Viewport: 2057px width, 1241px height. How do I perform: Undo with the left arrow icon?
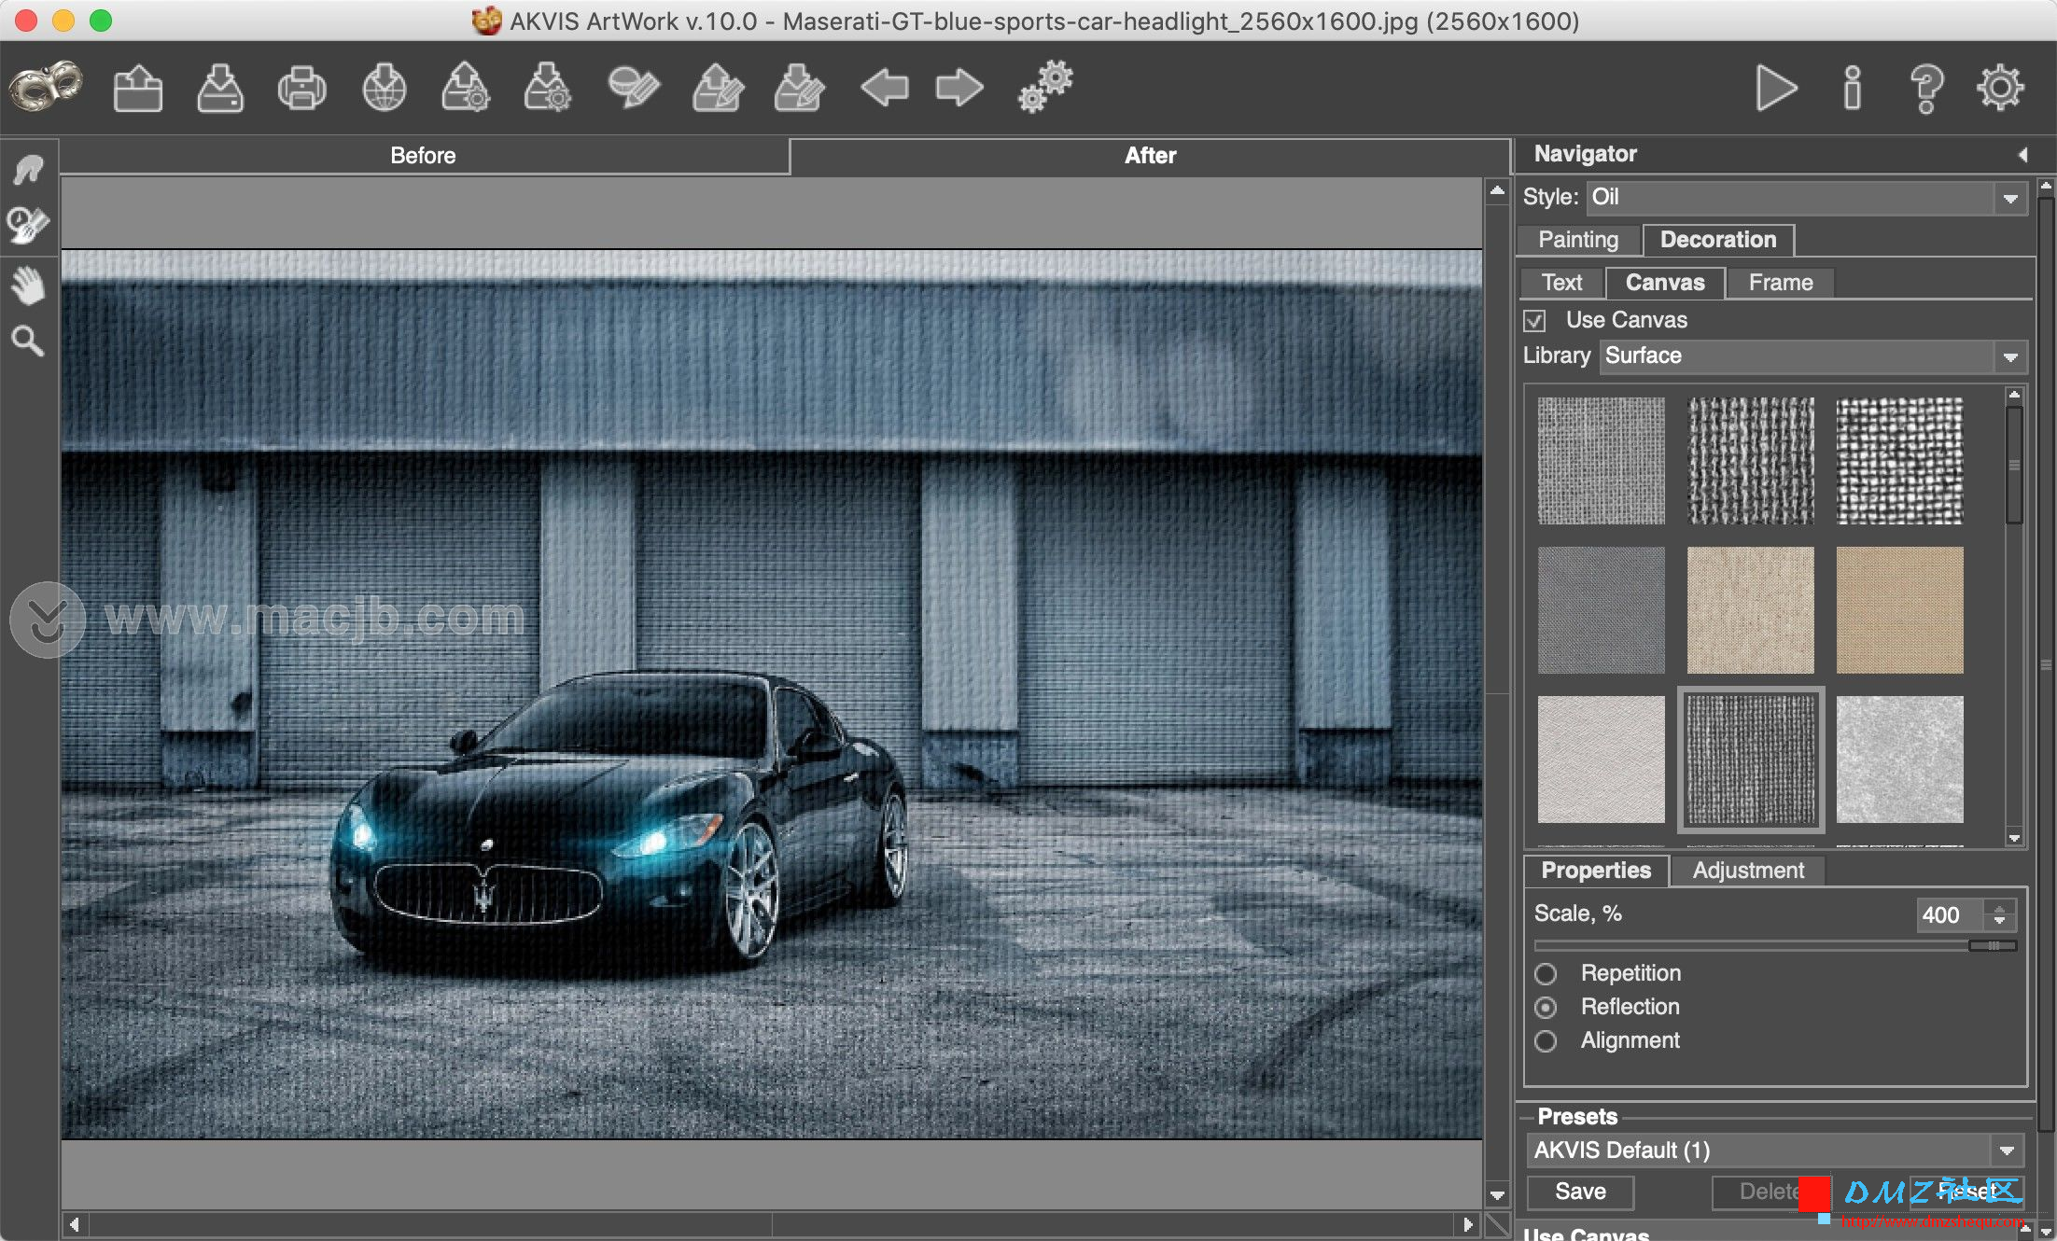coord(884,89)
